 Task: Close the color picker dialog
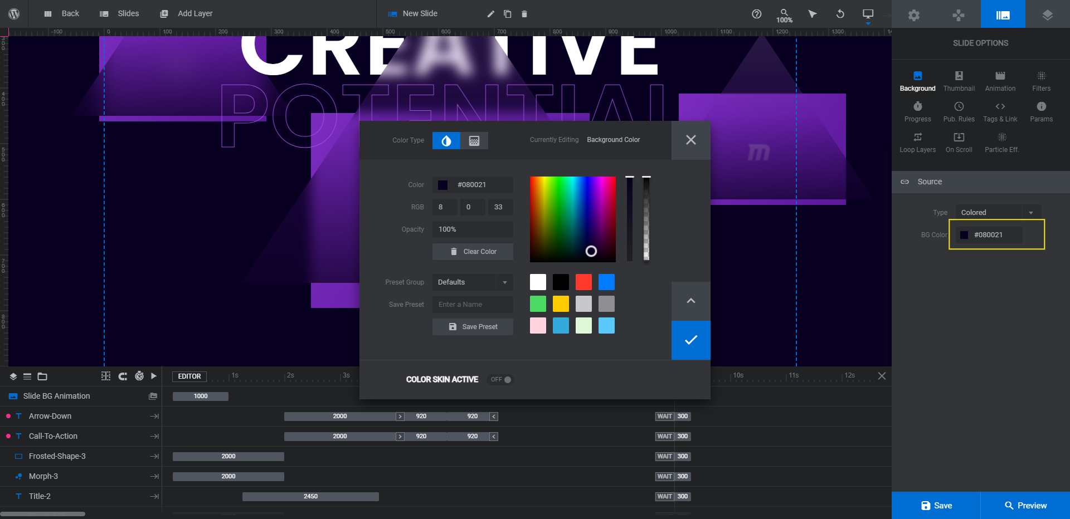[691, 140]
